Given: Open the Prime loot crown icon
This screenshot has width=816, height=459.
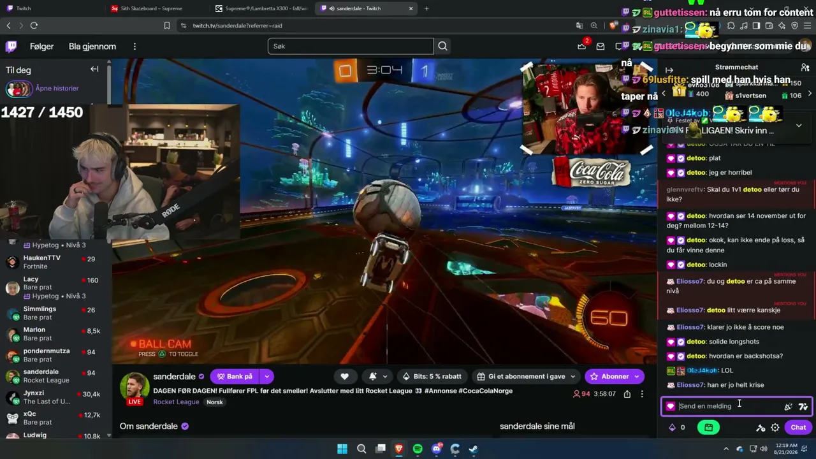Looking at the screenshot, I should coord(581,46).
